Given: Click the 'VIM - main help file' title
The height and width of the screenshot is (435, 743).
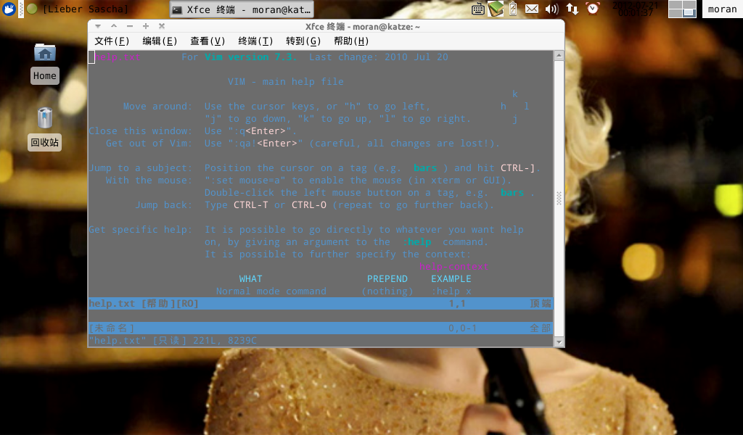Looking at the screenshot, I should pyautogui.click(x=286, y=82).
